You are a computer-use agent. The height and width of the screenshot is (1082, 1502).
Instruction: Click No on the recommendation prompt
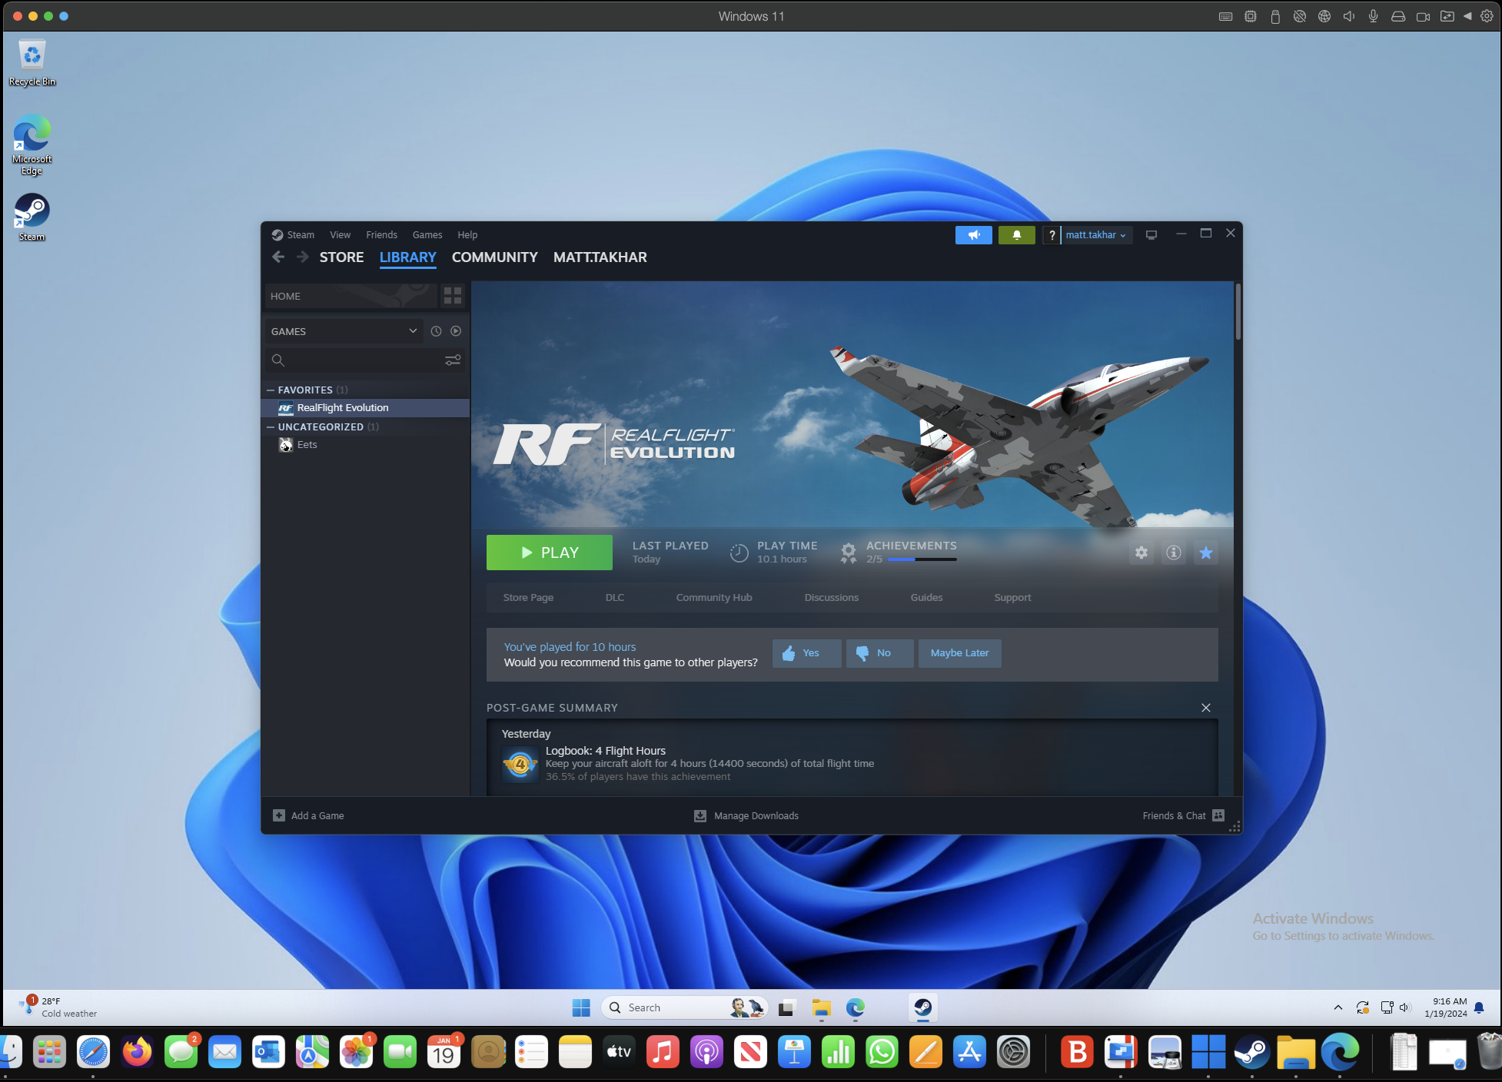click(x=879, y=653)
